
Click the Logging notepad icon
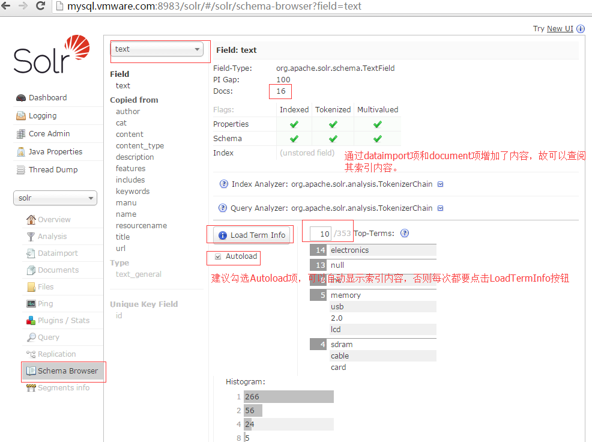click(21, 115)
